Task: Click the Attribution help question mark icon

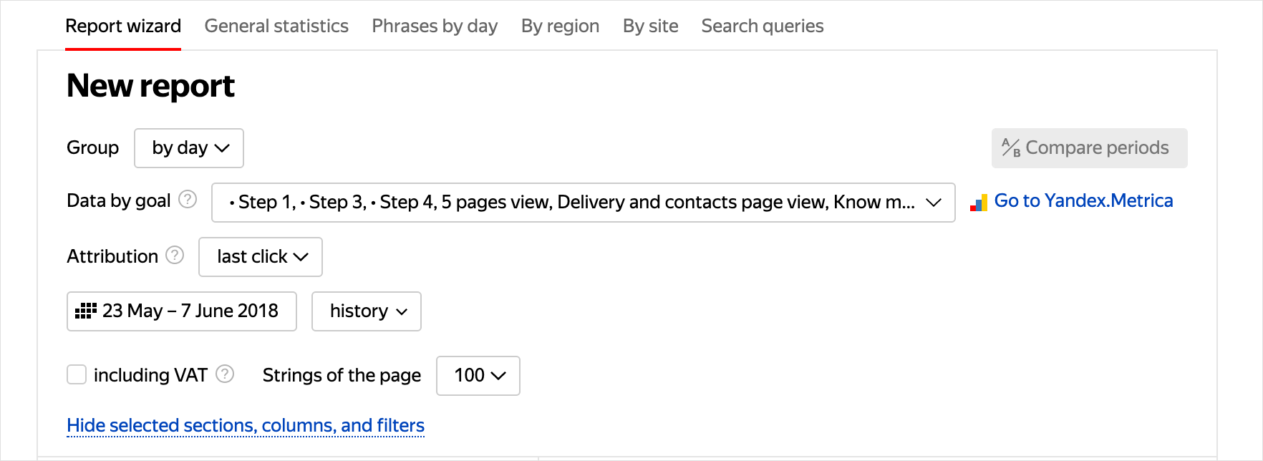Action: pos(175,256)
